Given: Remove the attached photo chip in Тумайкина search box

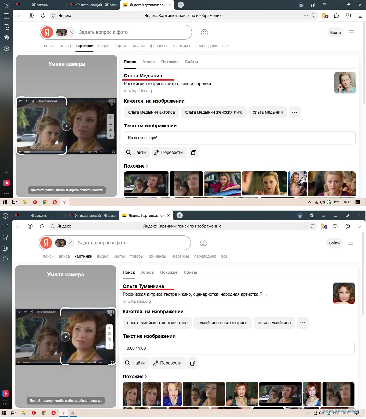Looking at the screenshot, I should (70, 243).
